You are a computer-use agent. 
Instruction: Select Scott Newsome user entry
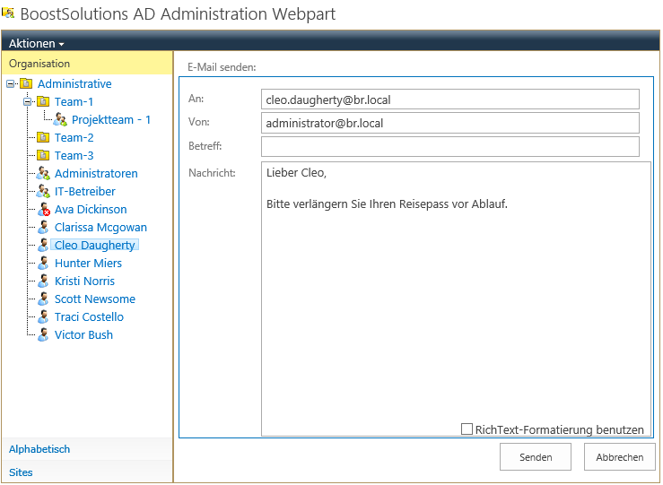coord(95,299)
